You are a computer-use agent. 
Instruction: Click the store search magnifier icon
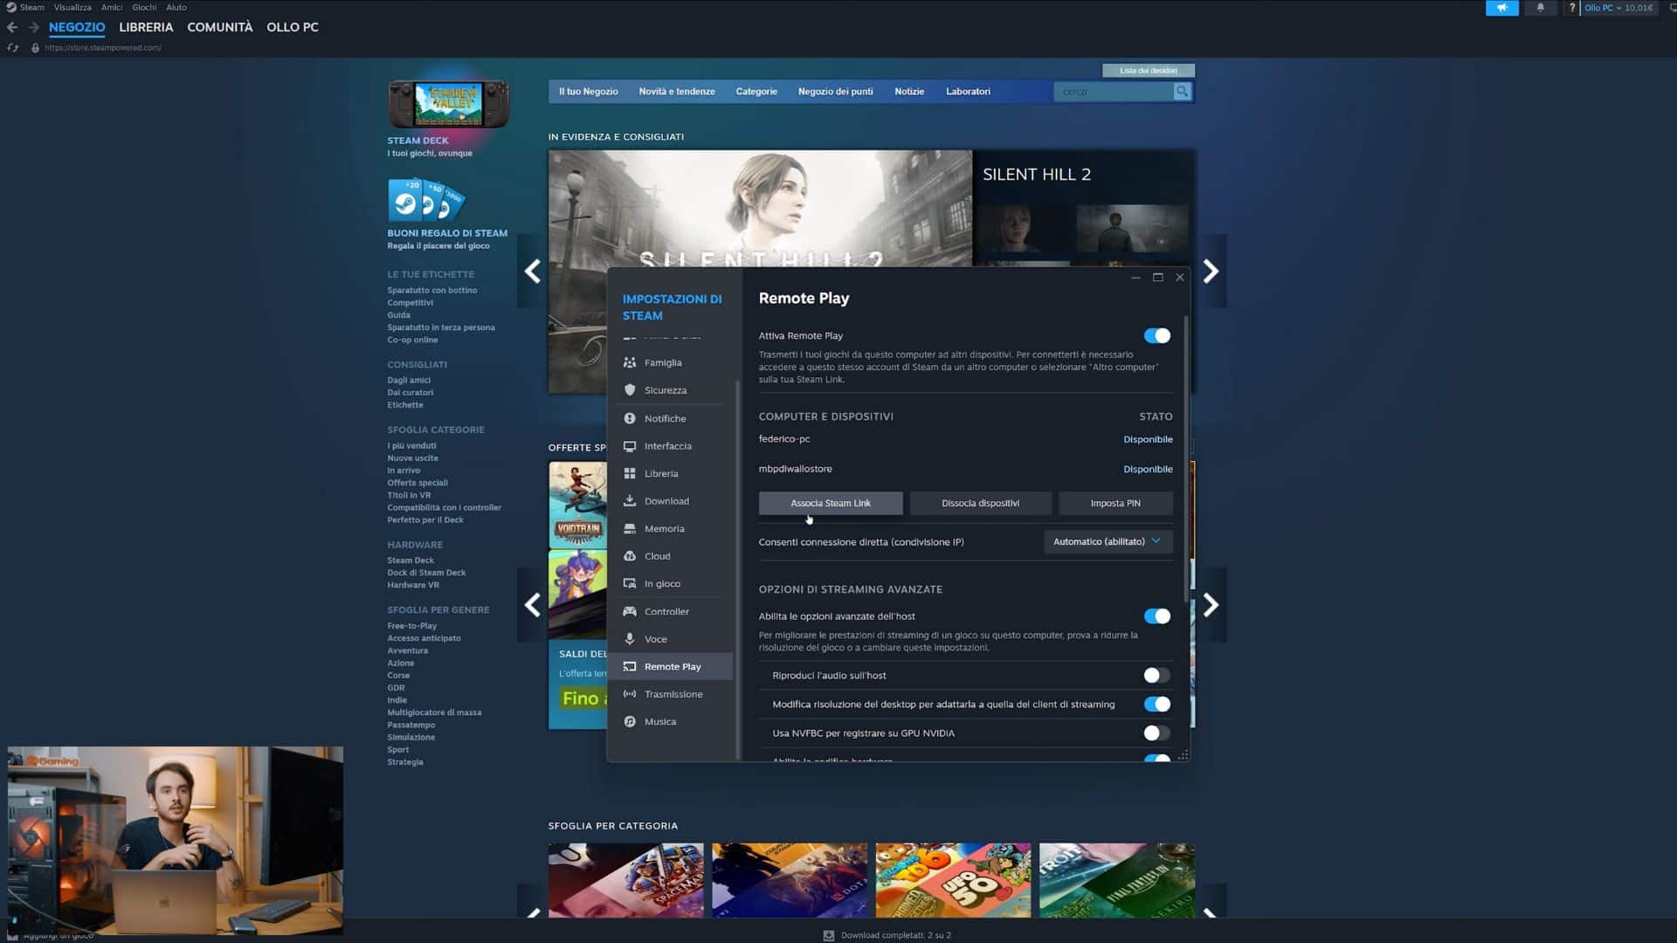(1182, 91)
